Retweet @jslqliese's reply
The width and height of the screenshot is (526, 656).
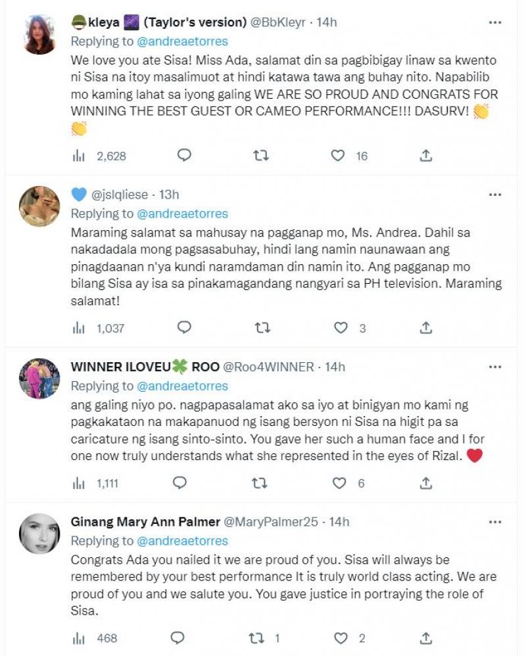262,327
